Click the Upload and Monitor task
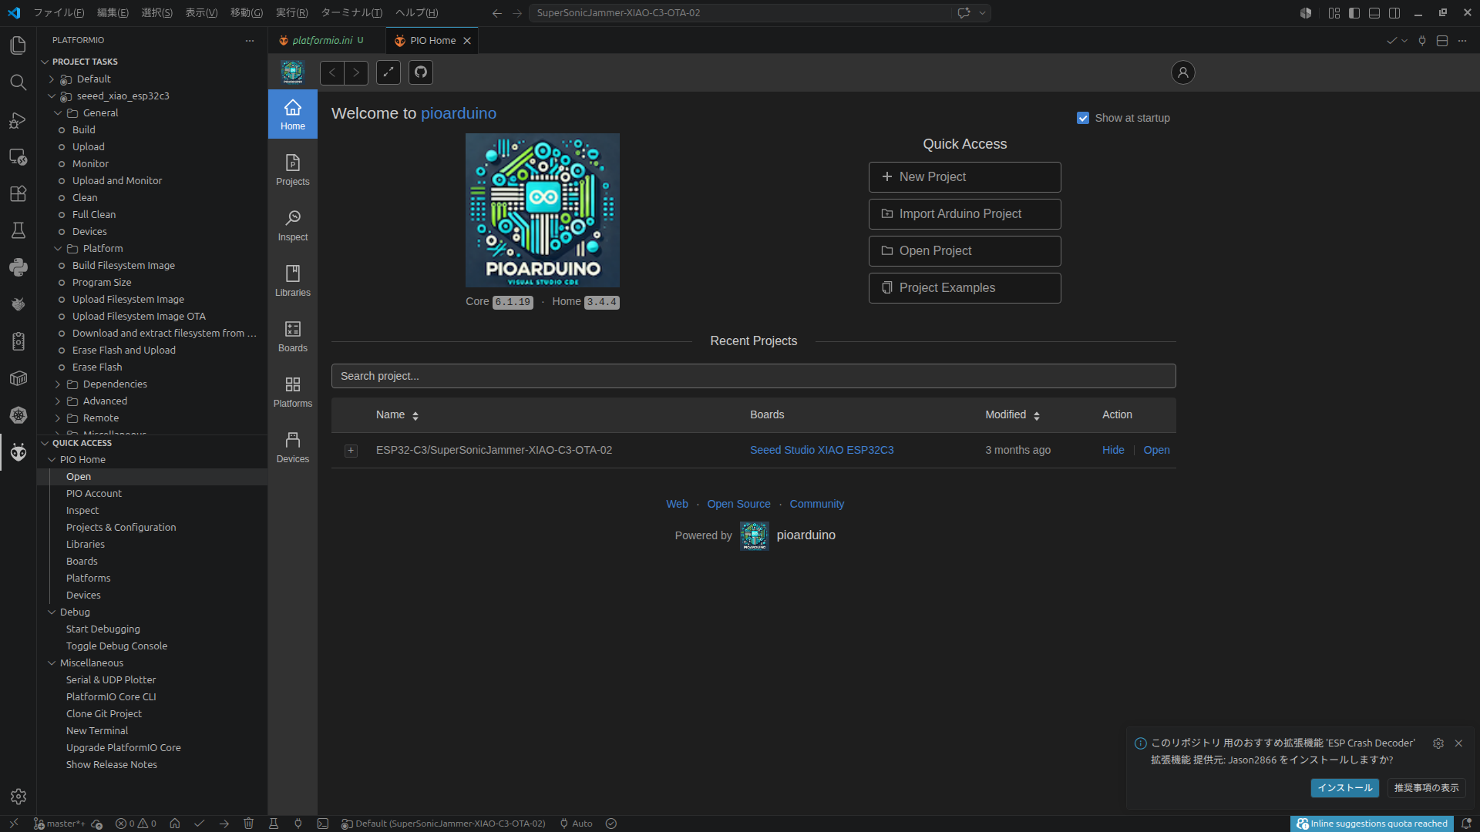The height and width of the screenshot is (832, 1480). pyautogui.click(x=117, y=181)
